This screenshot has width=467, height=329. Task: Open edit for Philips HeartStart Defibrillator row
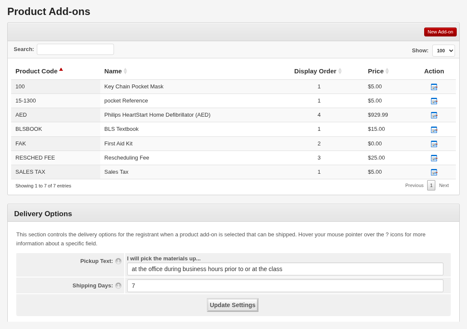click(x=434, y=115)
